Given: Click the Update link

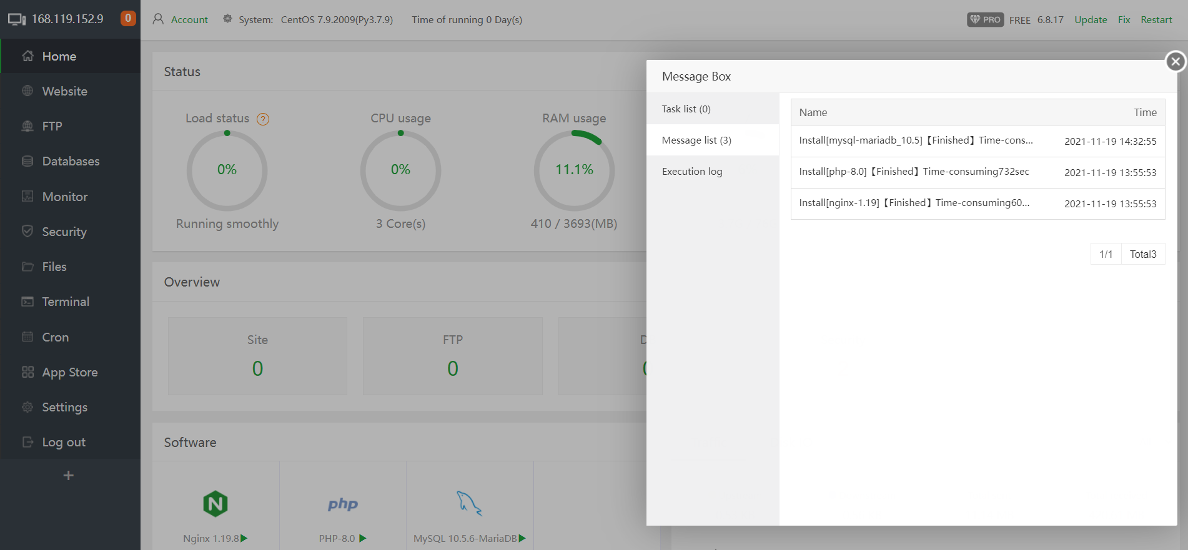Looking at the screenshot, I should (1091, 20).
